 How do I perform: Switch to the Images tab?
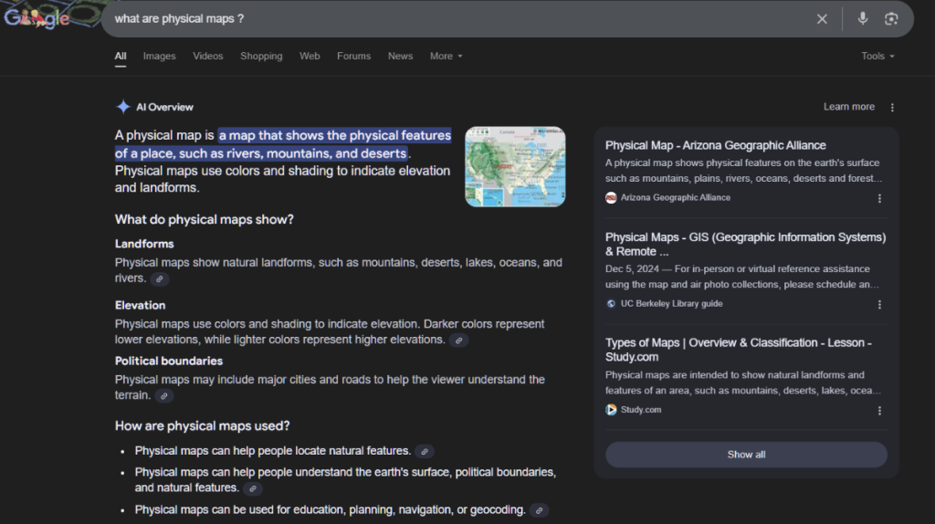coord(159,56)
